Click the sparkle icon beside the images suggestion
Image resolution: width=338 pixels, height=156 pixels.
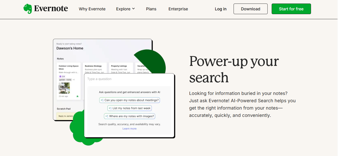pyautogui.click(x=107, y=116)
